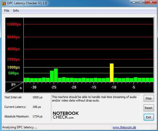Click the 16000µs threshold label
Screen dimensions: 158x131
coord(14,24)
